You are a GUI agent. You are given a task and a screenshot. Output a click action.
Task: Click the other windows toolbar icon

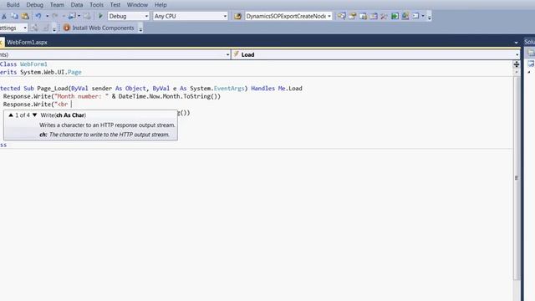(x=415, y=16)
